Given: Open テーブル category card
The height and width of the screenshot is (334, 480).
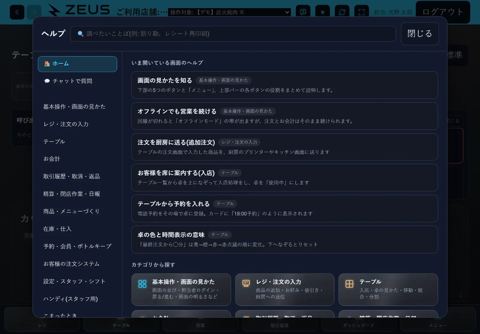Looking at the screenshot, I should 388,290.
